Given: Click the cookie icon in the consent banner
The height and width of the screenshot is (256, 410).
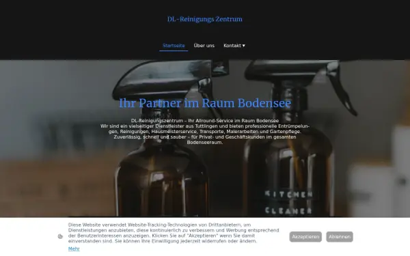Looking at the screenshot, I should [x=60, y=236].
